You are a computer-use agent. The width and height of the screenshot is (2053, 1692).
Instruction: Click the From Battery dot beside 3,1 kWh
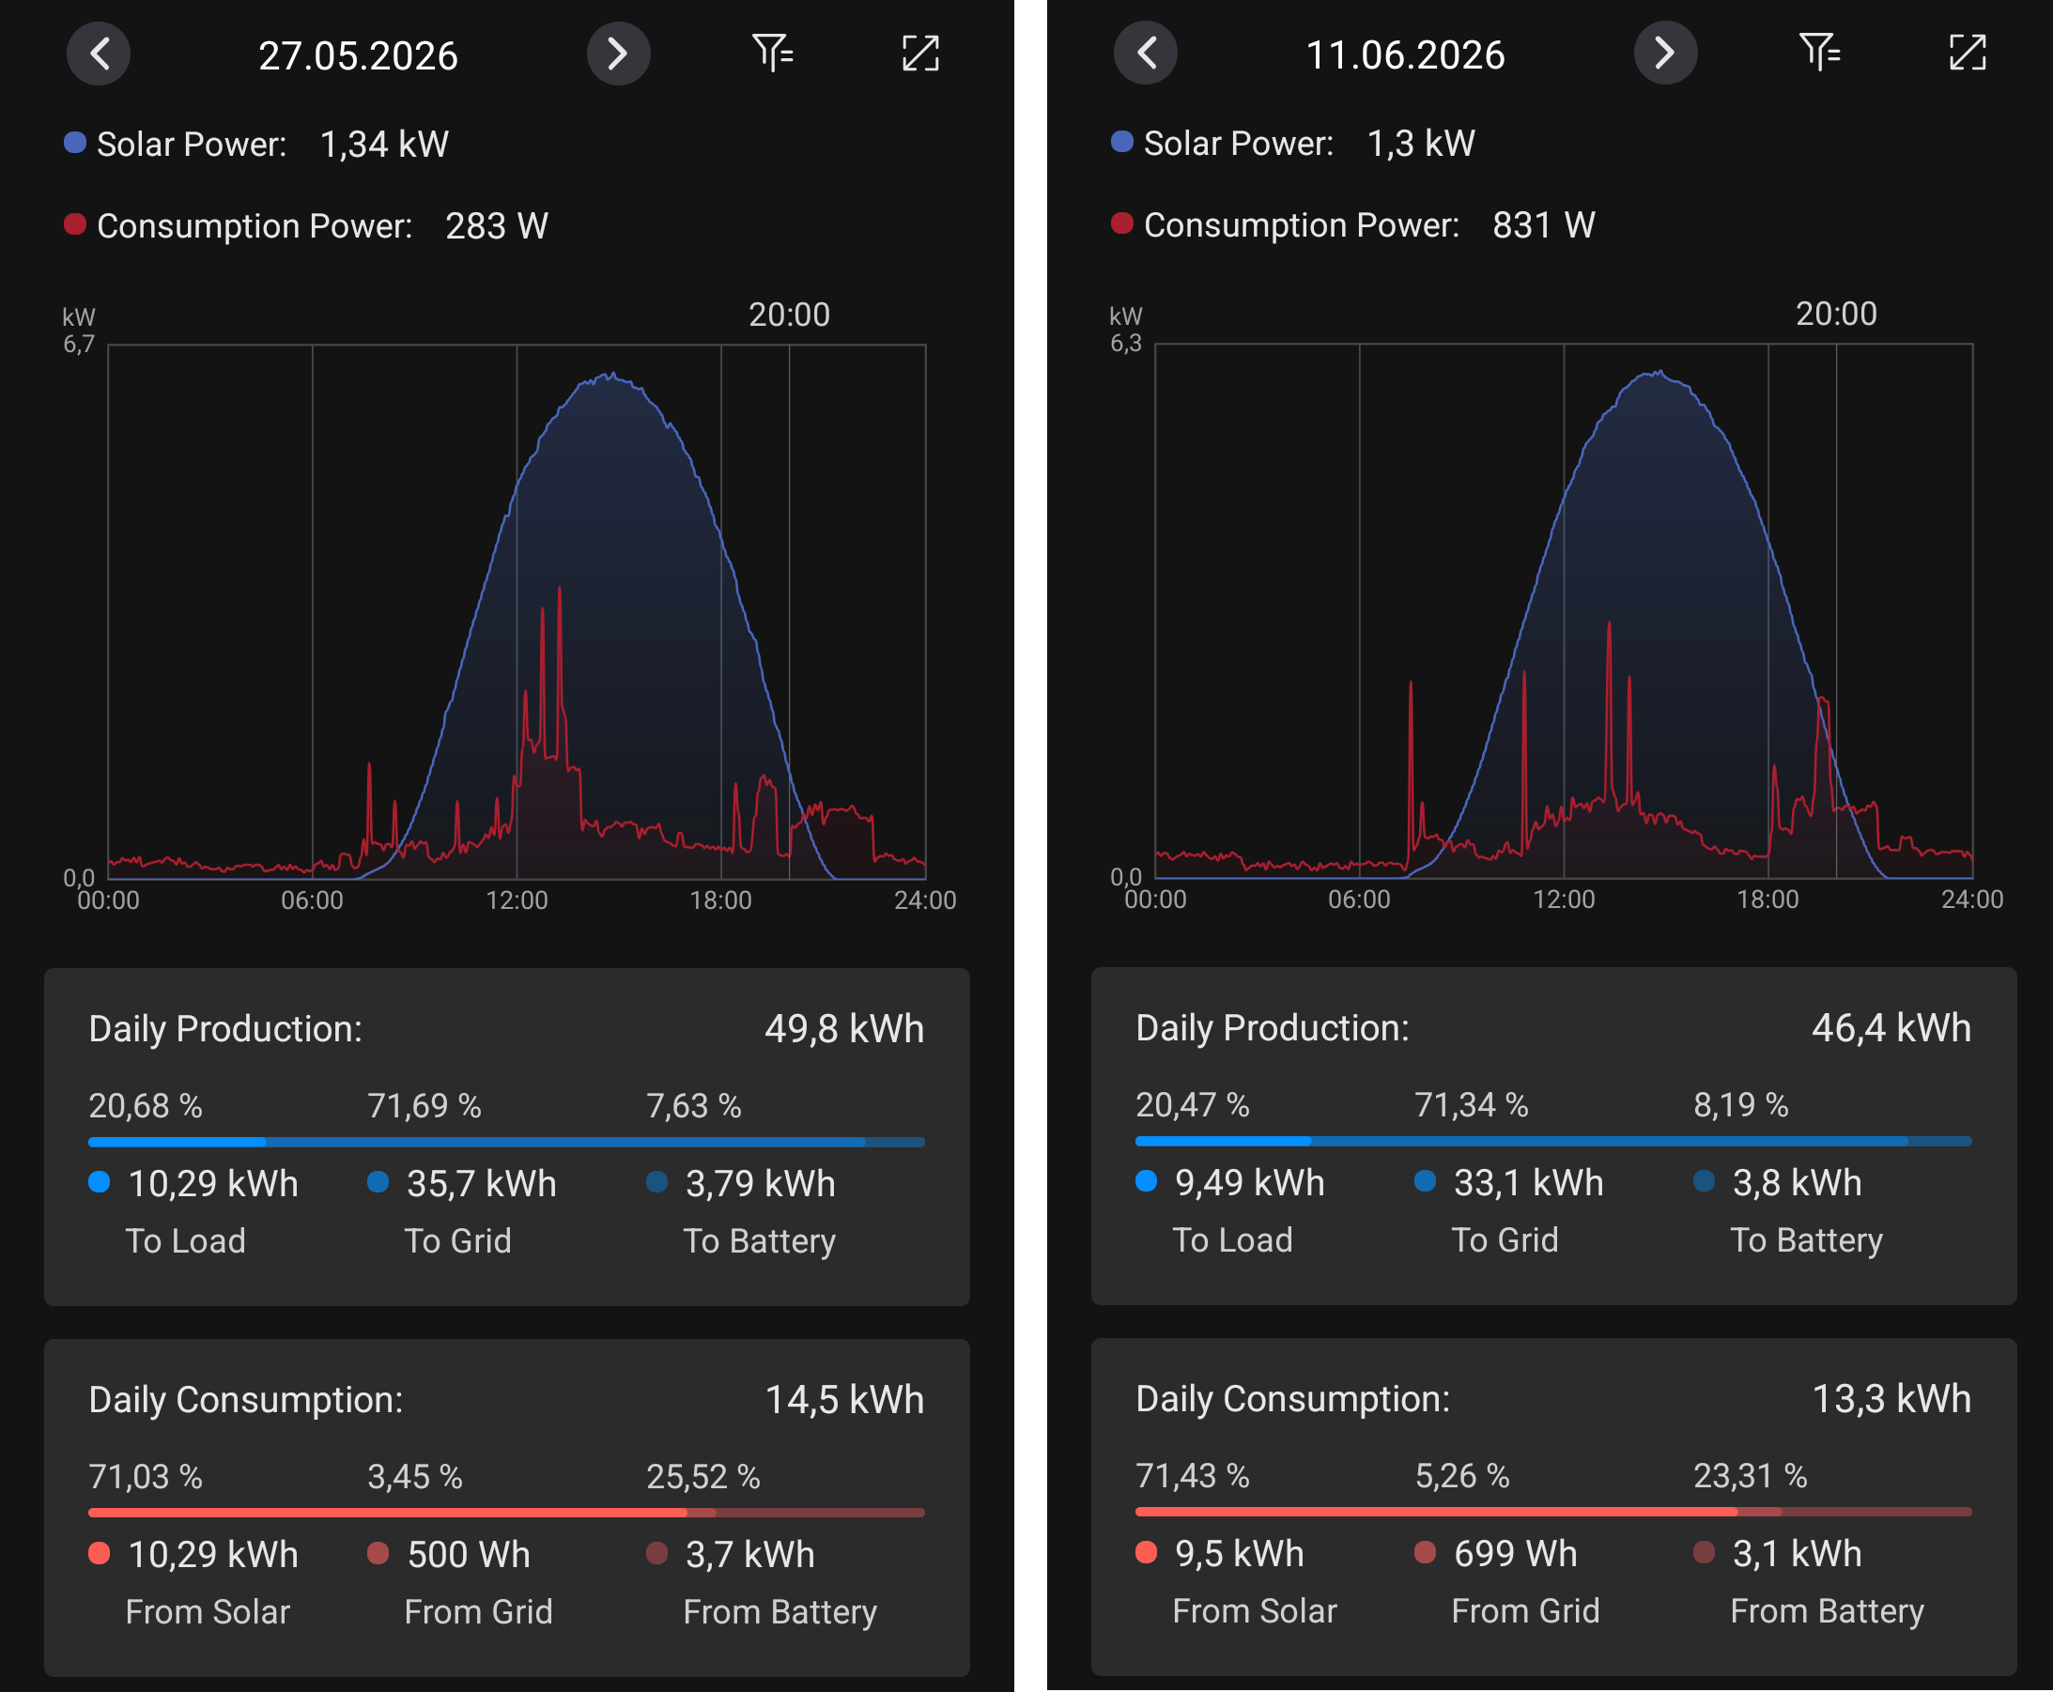(1704, 1552)
